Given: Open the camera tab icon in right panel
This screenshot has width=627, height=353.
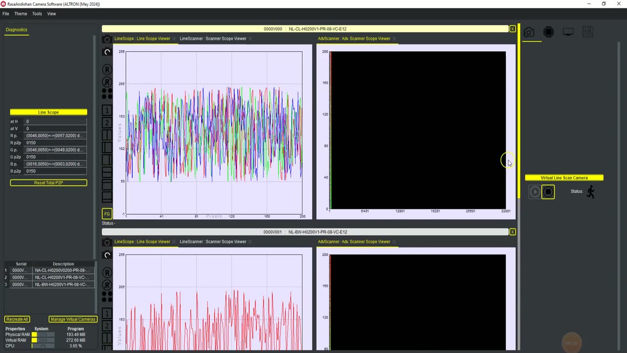Looking at the screenshot, I should pyautogui.click(x=529, y=32).
